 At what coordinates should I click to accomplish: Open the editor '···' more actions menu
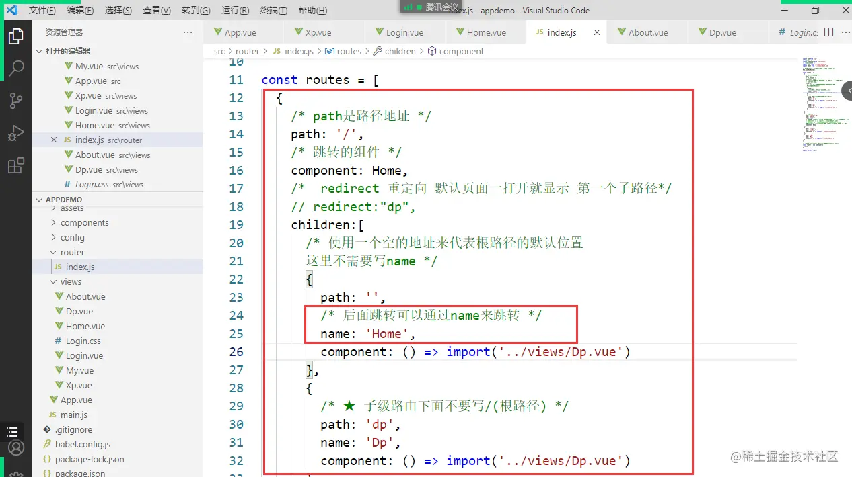(x=846, y=32)
